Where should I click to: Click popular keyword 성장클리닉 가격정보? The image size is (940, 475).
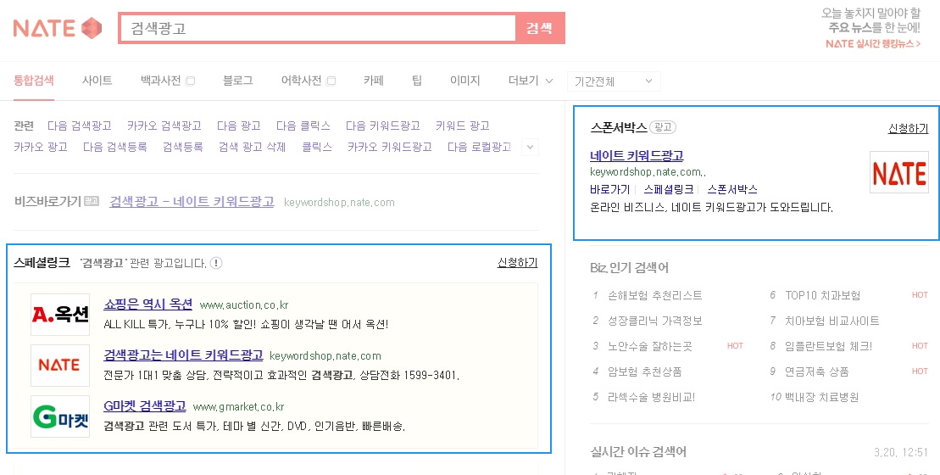tap(654, 321)
